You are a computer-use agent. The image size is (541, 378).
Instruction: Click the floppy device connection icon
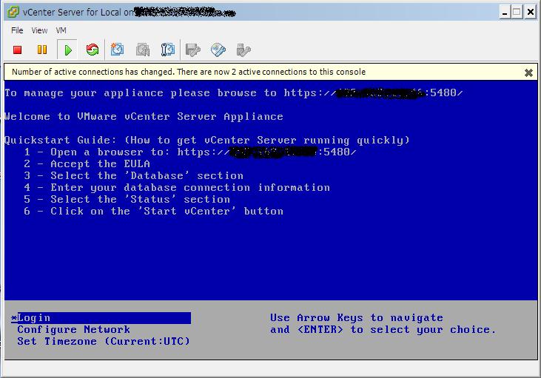(193, 50)
